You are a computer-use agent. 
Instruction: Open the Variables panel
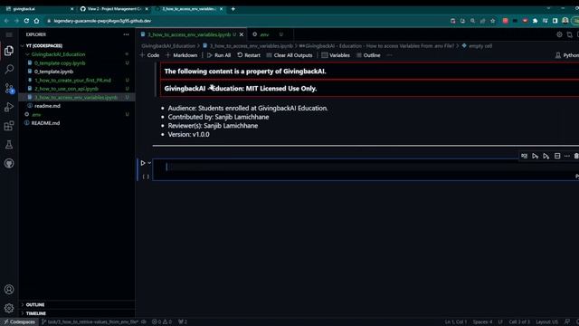coord(336,55)
